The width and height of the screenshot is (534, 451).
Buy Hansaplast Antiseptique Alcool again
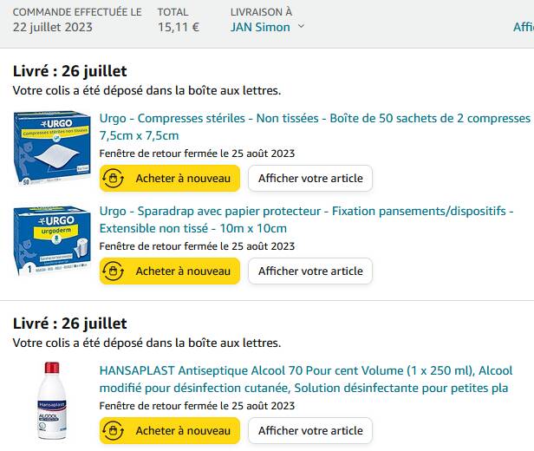(x=170, y=430)
